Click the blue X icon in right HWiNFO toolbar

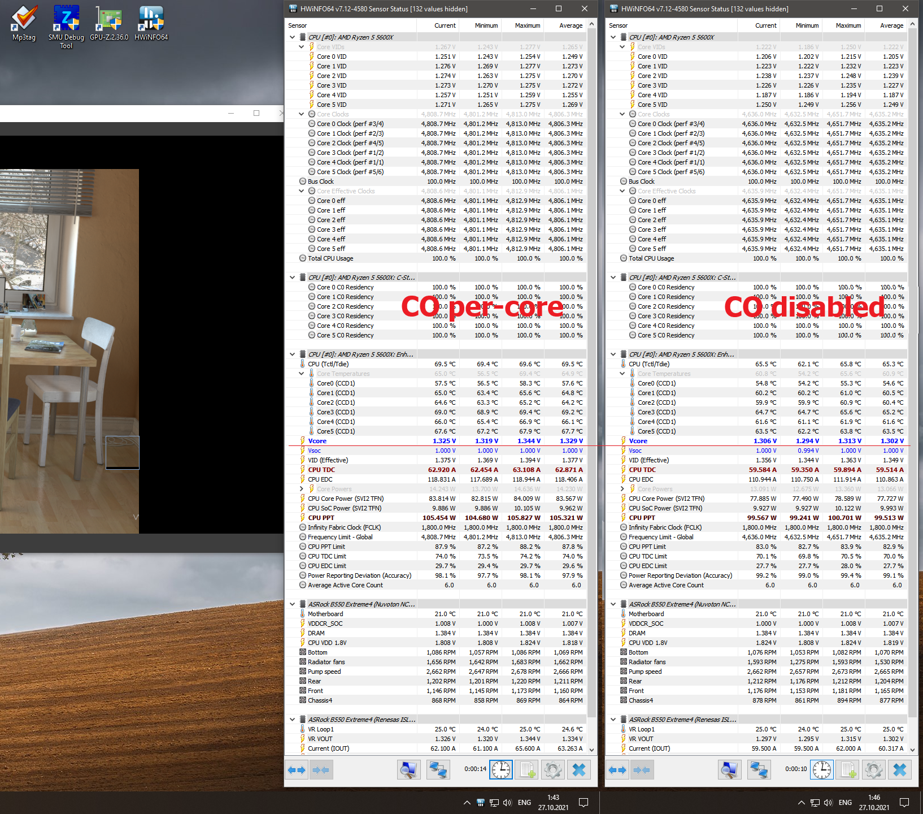pos(900,769)
